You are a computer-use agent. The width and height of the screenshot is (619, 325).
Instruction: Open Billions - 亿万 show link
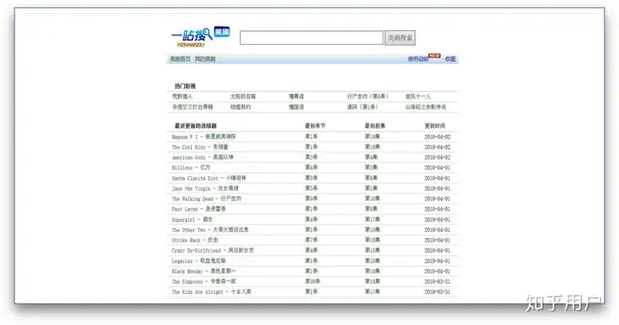point(191,168)
